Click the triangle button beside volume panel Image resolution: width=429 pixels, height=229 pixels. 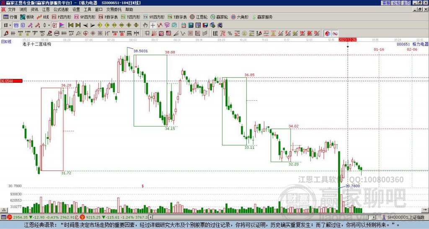tap(4, 210)
